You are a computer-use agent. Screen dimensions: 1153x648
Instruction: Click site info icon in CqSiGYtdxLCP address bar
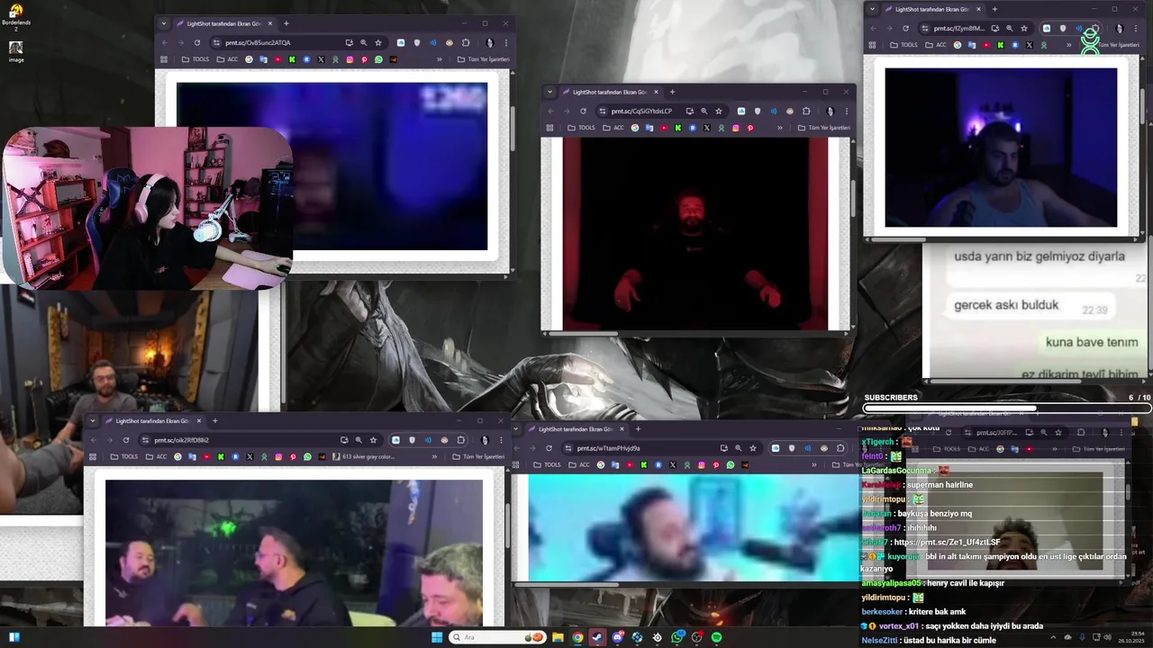click(x=603, y=111)
